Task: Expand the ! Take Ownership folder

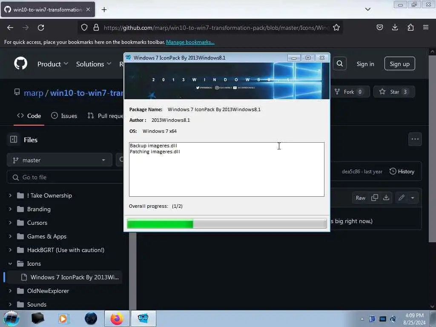Action: coord(10,195)
